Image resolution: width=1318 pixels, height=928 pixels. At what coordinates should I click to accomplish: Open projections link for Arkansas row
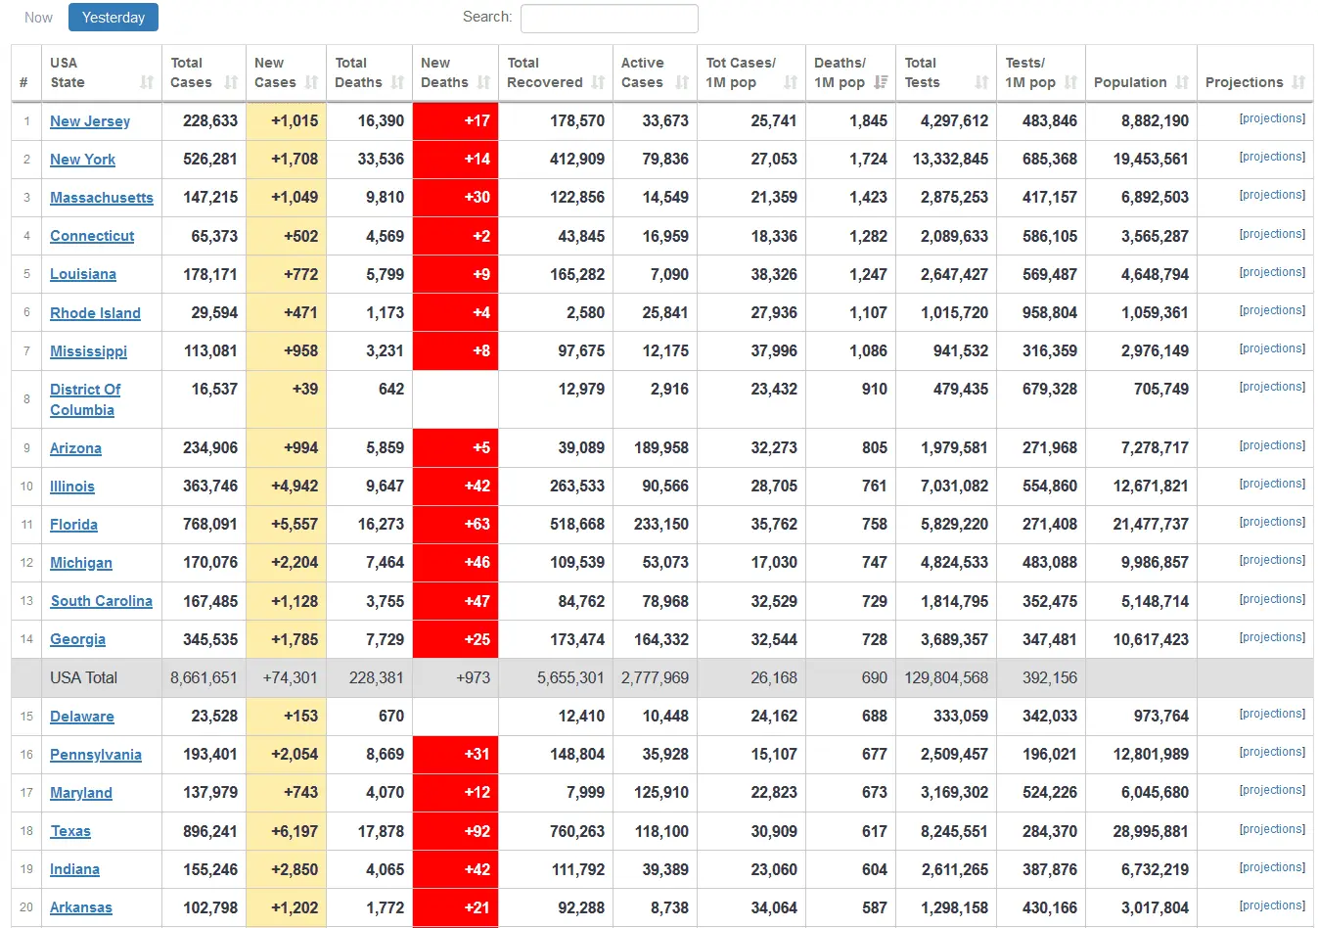(1271, 905)
